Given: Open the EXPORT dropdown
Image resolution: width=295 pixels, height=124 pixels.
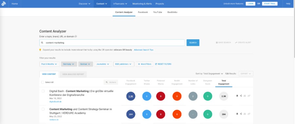Looking at the screenshot, I should point(246,74).
